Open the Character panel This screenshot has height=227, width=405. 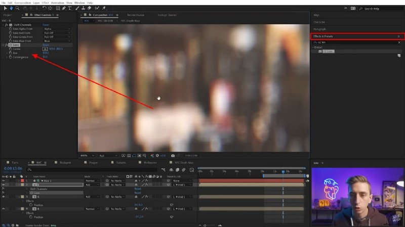click(319, 22)
